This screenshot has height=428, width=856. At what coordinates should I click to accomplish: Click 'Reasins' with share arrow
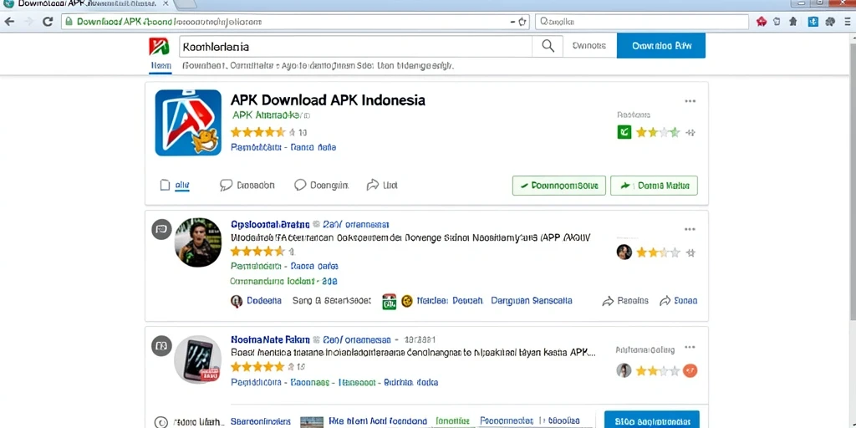[x=625, y=301]
